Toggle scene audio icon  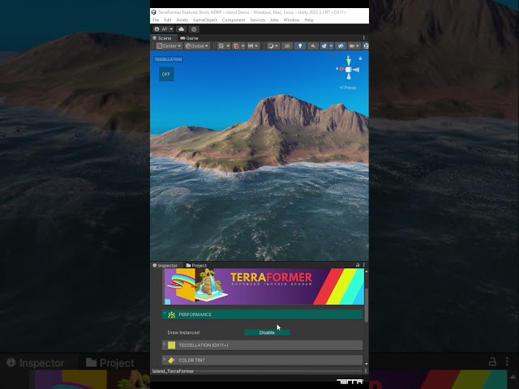pos(313,46)
